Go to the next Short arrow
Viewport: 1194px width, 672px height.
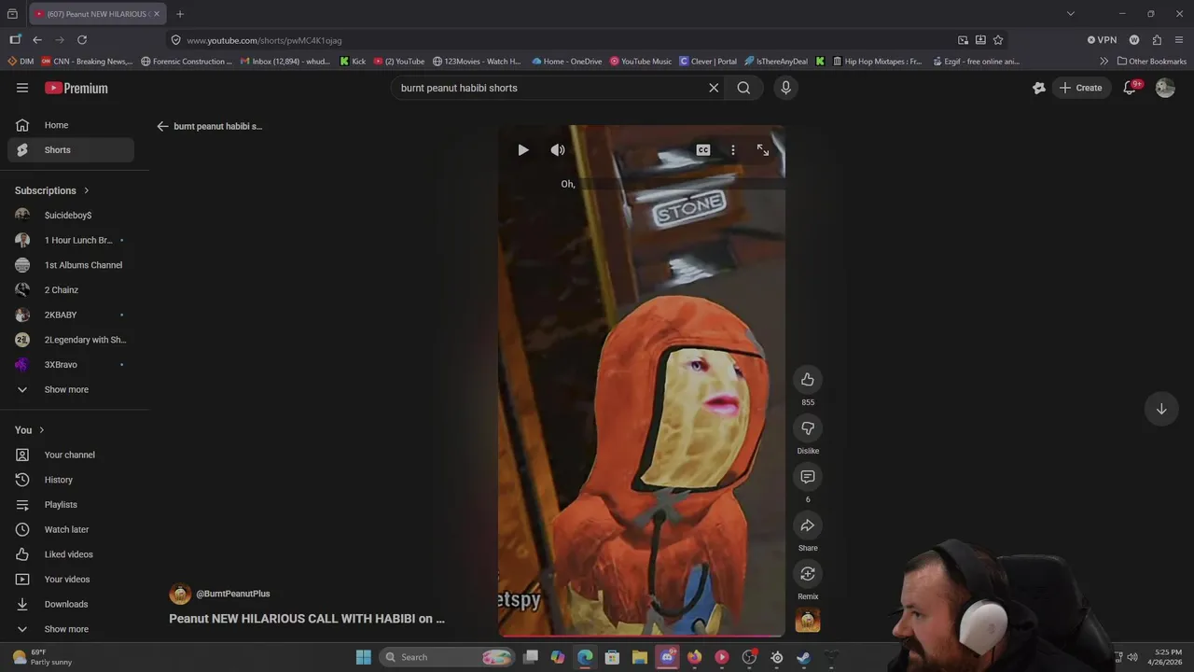[1161, 409]
